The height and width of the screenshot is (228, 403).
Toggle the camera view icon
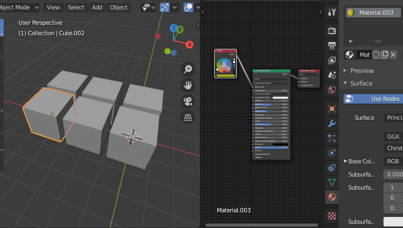pyautogui.click(x=188, y=101)
